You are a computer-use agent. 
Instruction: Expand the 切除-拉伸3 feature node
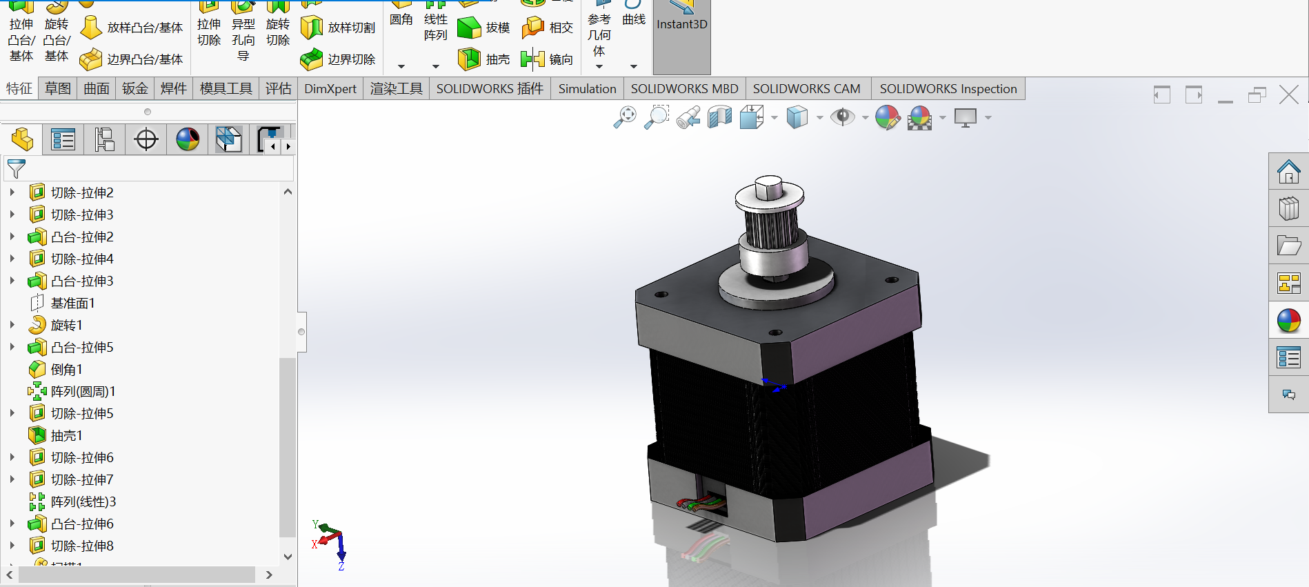(12, 215)
